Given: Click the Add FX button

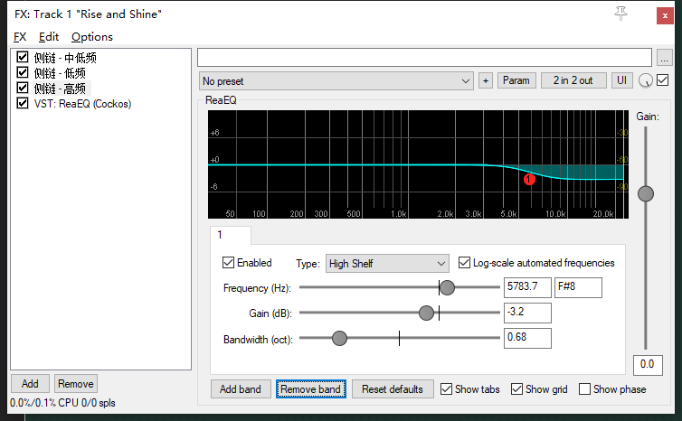Looking at the screenshot, I should 30,384.
